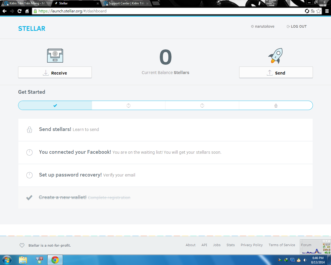The height and width of the screenshot is (265, 331).
Task: Open the Internet Download Manager tray icon
Action: (286, 260)
